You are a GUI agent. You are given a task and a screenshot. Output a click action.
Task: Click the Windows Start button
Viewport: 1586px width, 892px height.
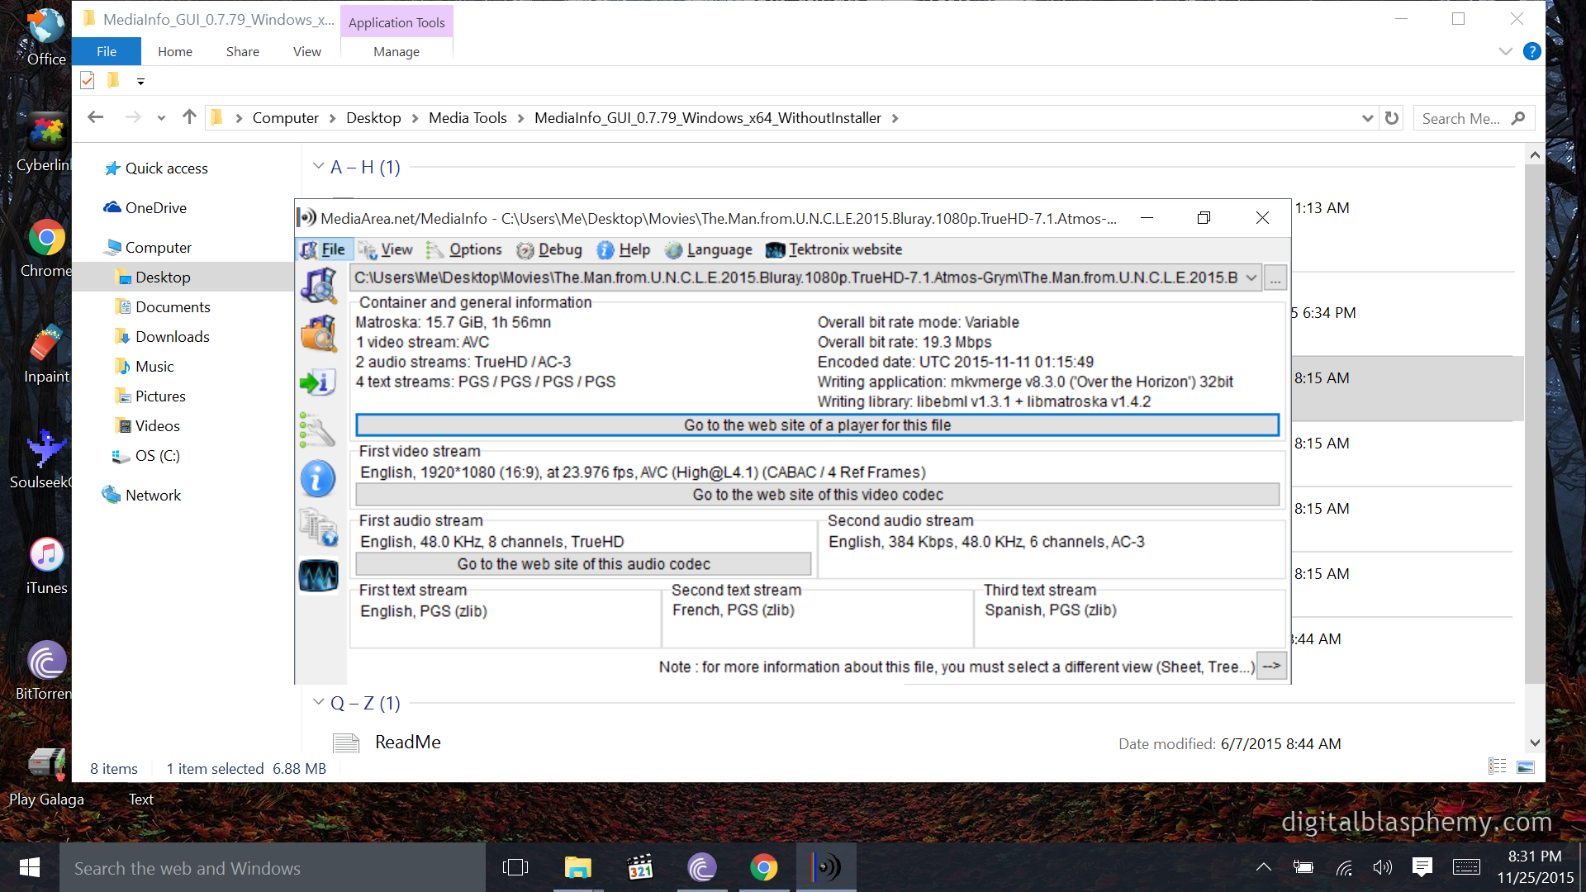[x=30, y=867]
